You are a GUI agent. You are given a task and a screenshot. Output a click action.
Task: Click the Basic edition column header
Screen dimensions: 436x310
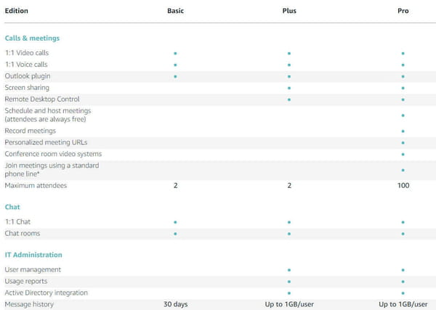(175, 11)
